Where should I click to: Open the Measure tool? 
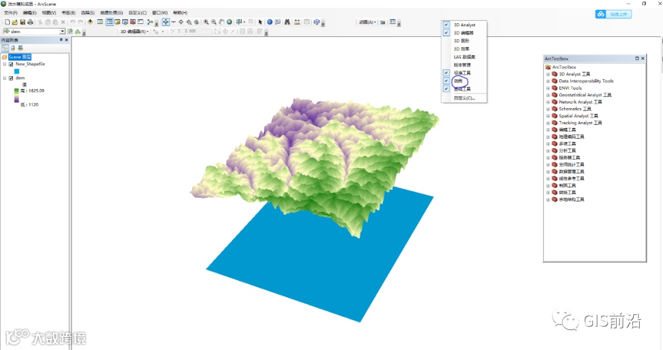point(297,22)
